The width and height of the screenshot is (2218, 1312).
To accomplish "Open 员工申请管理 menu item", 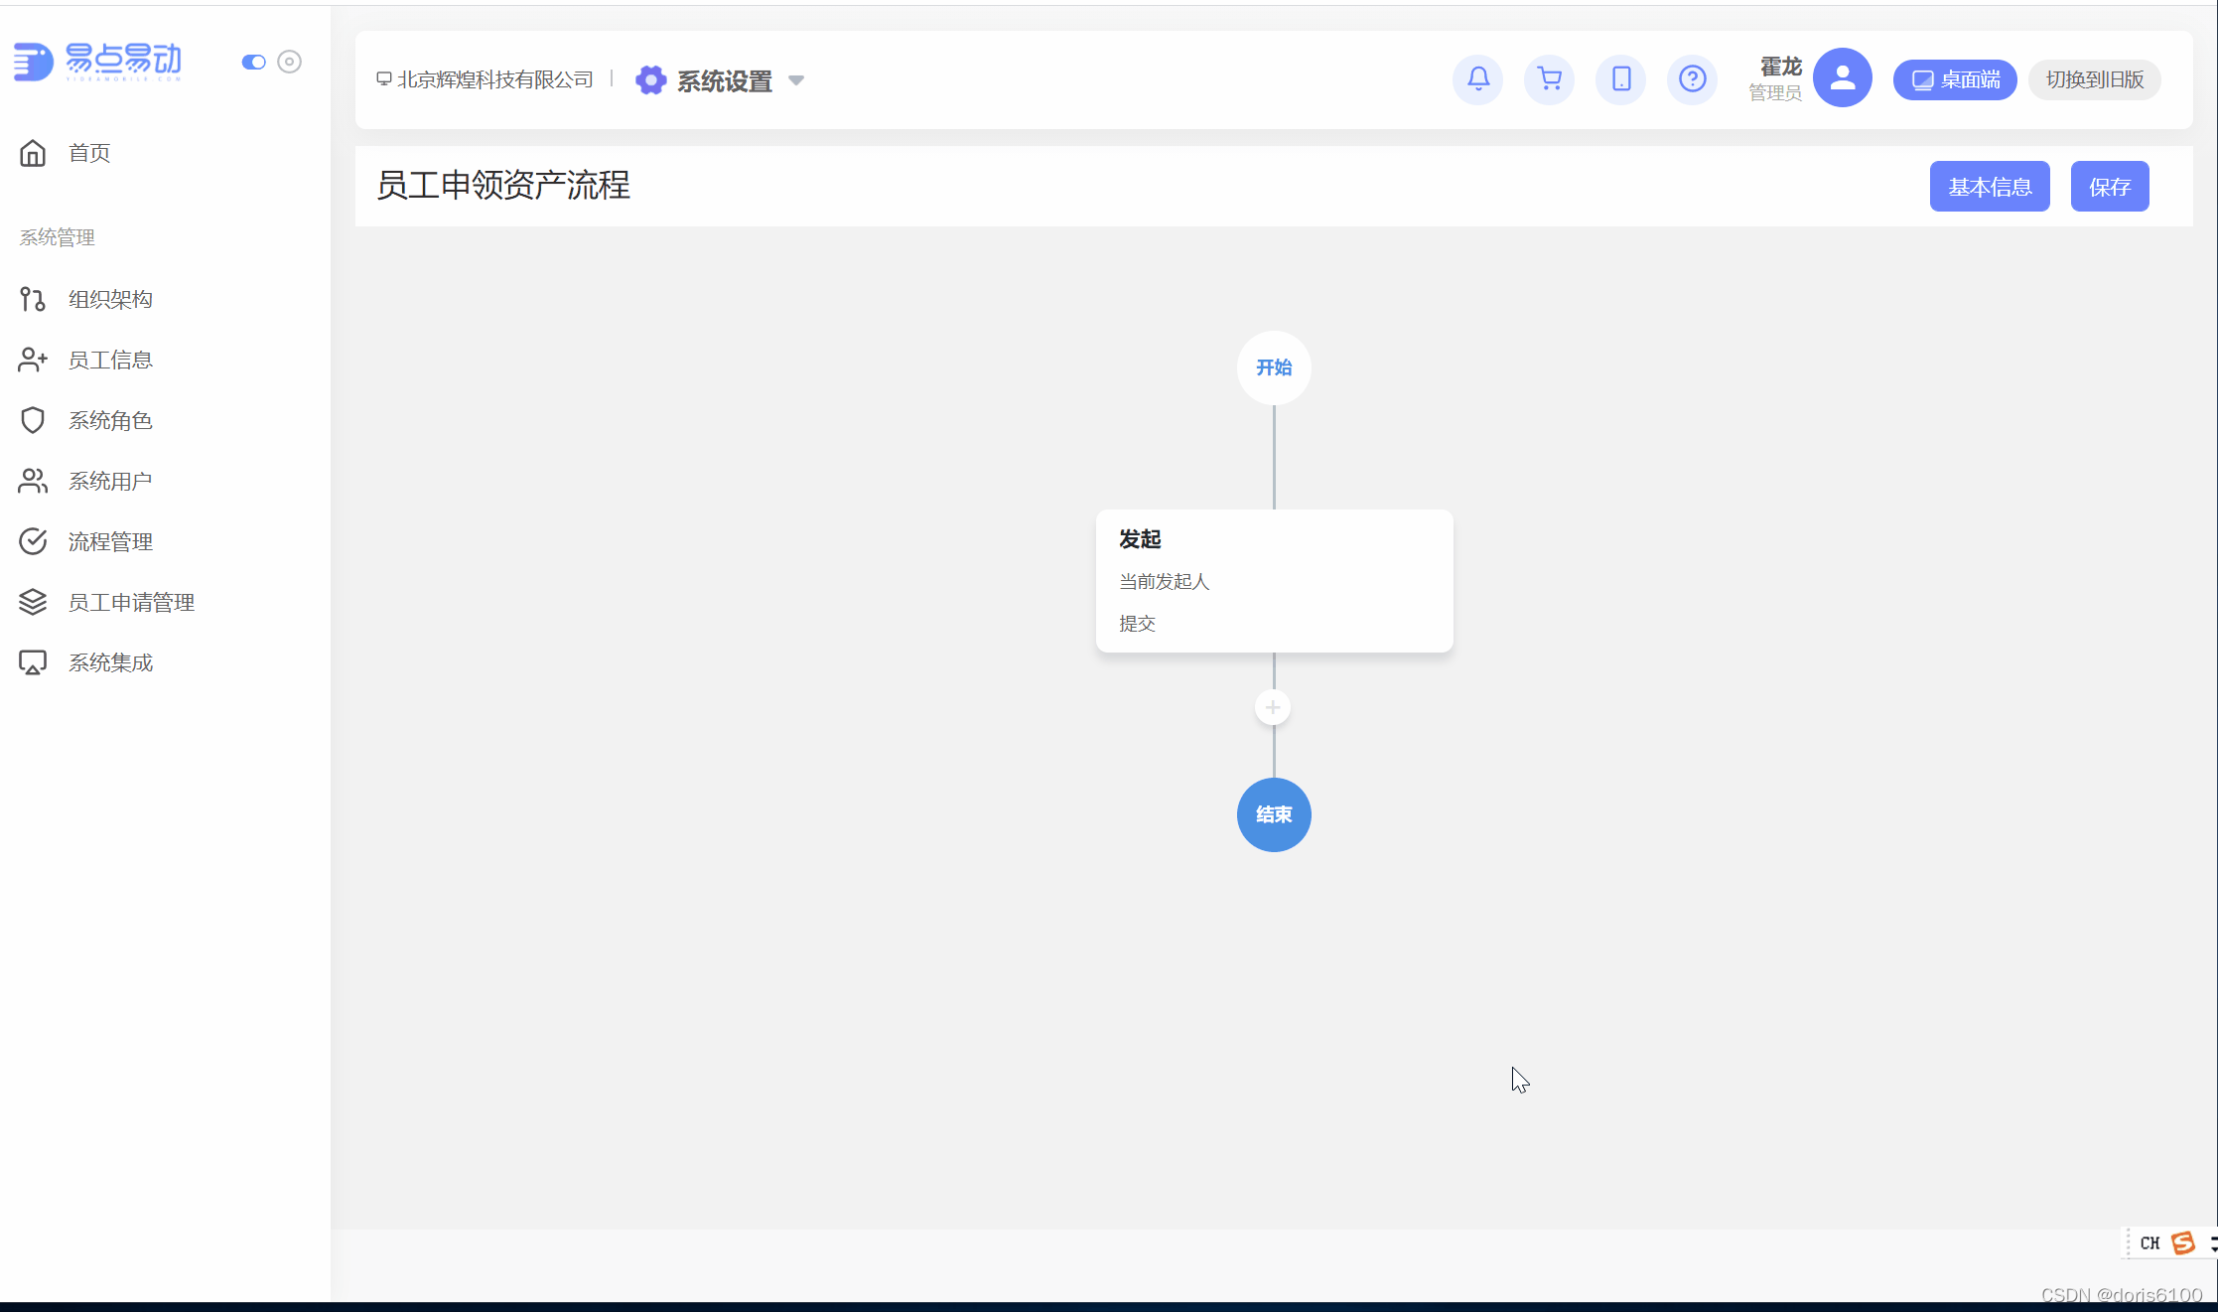I will 131,602.
